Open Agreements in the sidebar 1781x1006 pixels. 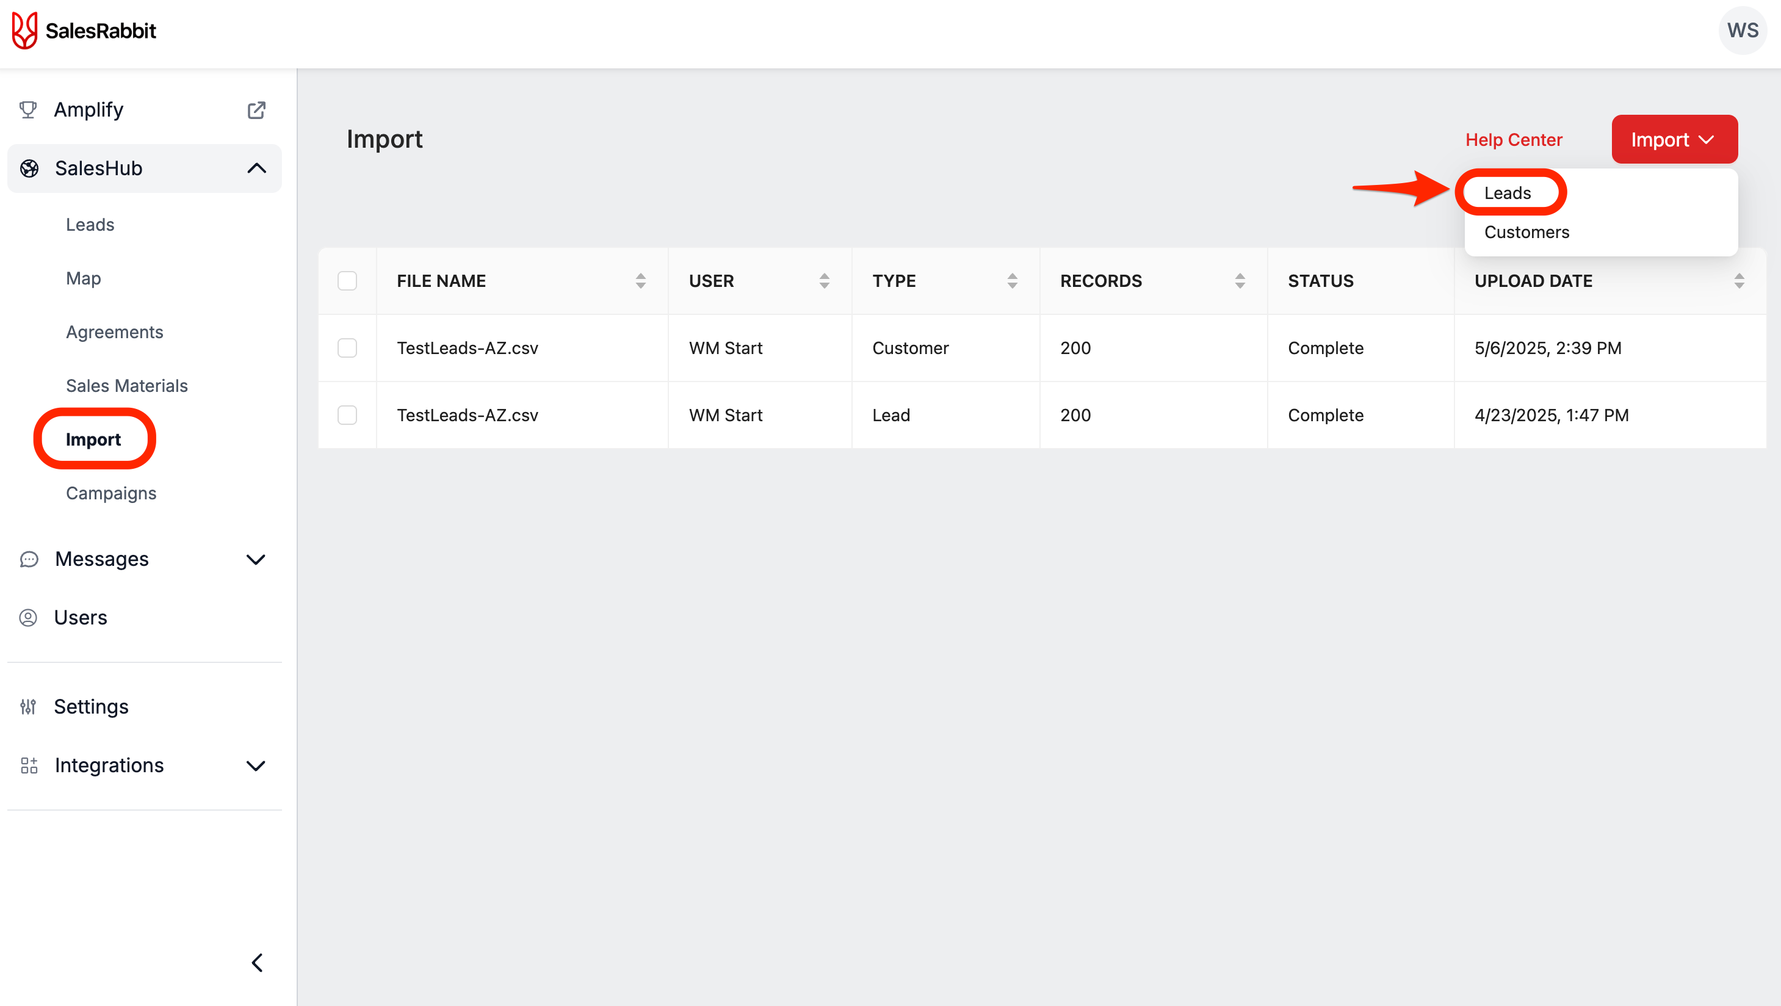click(114, 332)
